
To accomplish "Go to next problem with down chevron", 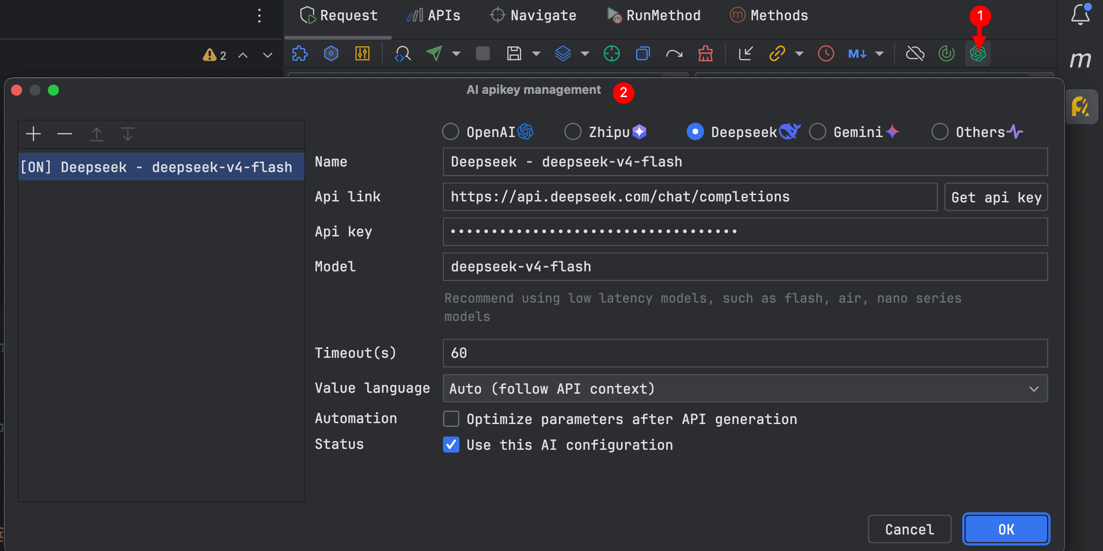I will pos(268,55).
